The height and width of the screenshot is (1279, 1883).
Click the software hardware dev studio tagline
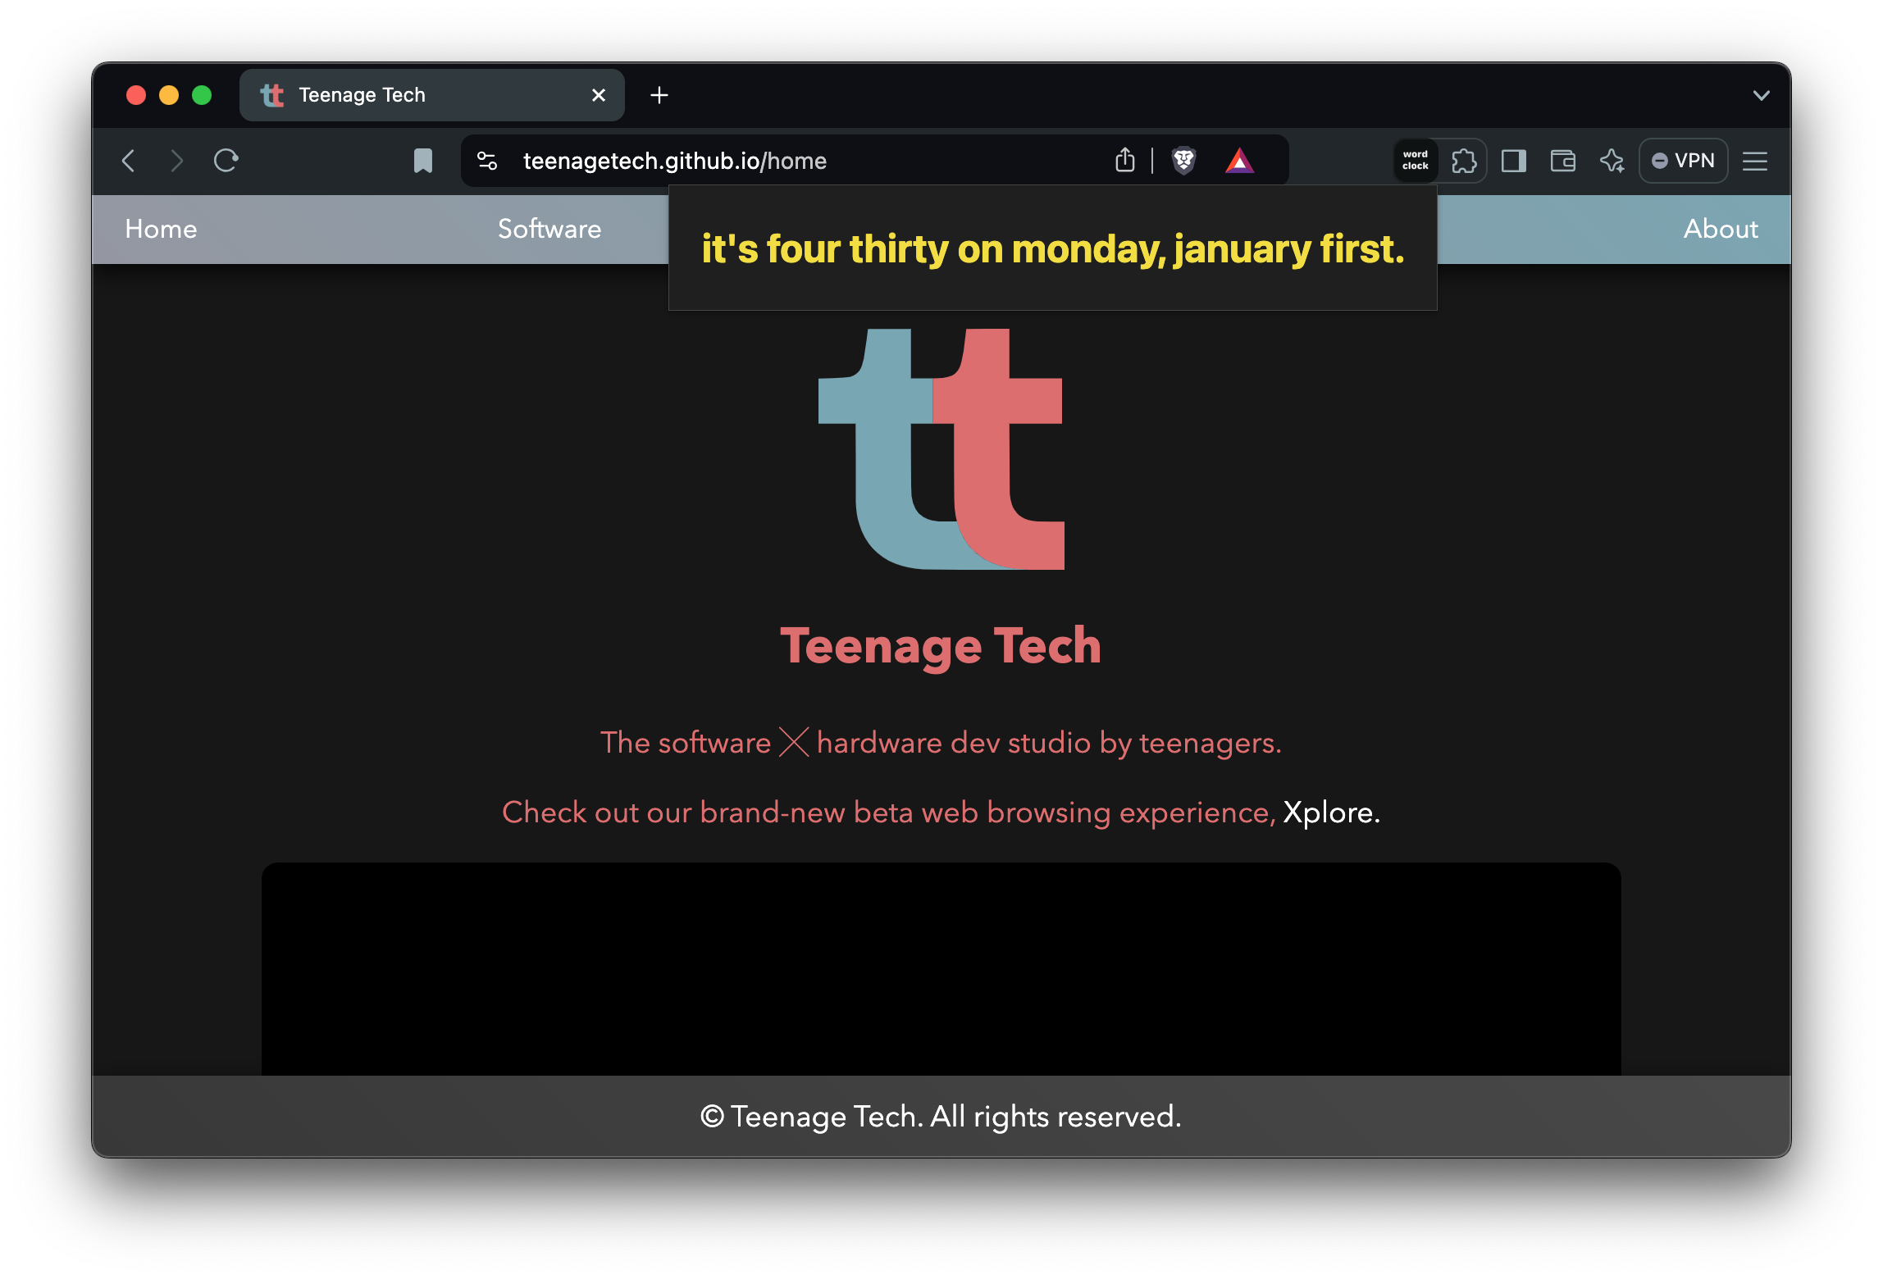pos(941,743)
